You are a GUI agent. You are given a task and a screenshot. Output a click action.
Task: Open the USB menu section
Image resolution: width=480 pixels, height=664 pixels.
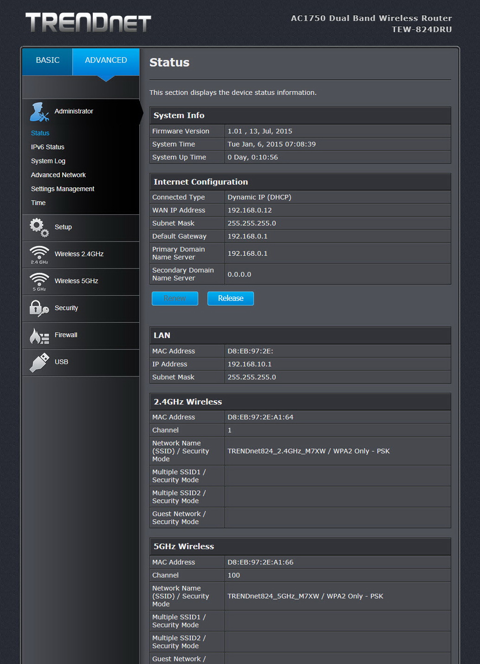click(x=81, y=363)
